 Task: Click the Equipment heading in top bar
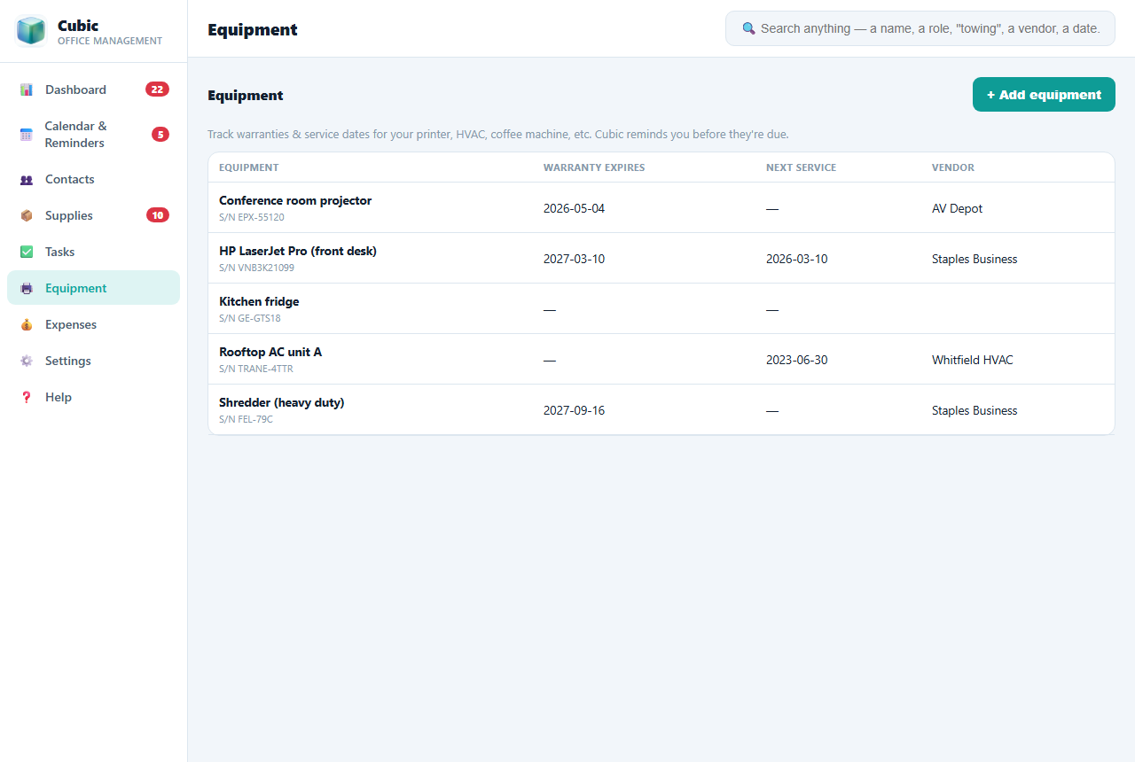(x=253, y=29)
